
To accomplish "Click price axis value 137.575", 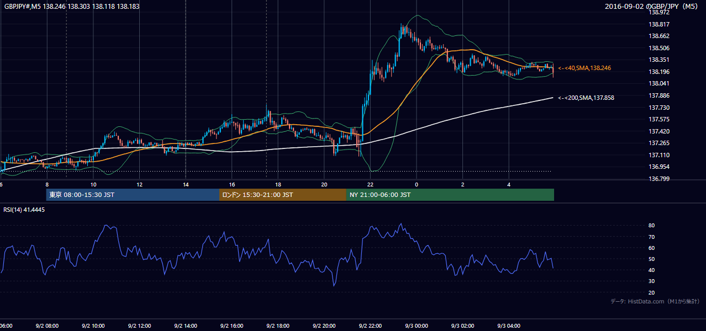I will [x=660, y=119].
